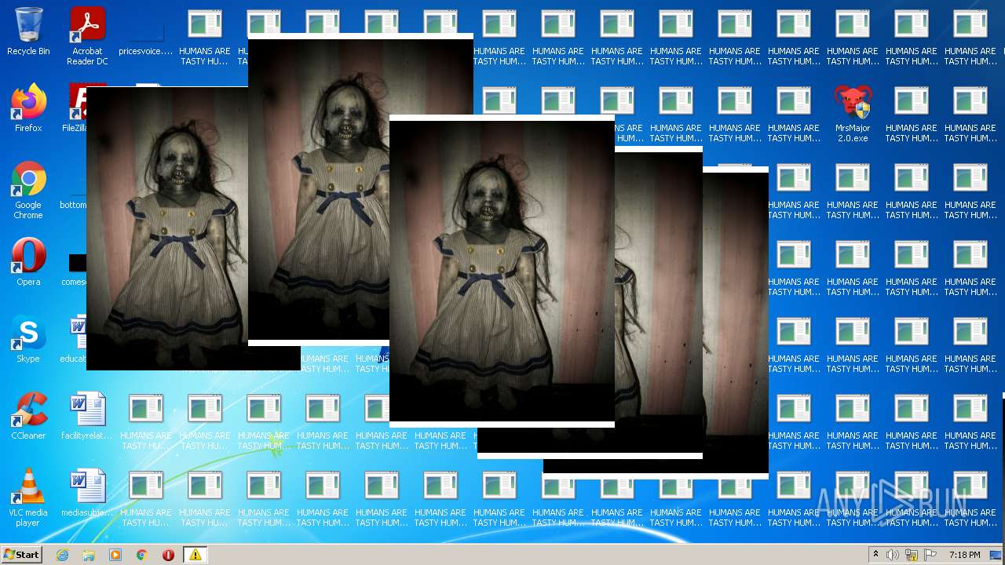Select the mediasubje... Word document
This screenshot has width=1005, height=565.
pyautogui.click(x=87, y=493)
